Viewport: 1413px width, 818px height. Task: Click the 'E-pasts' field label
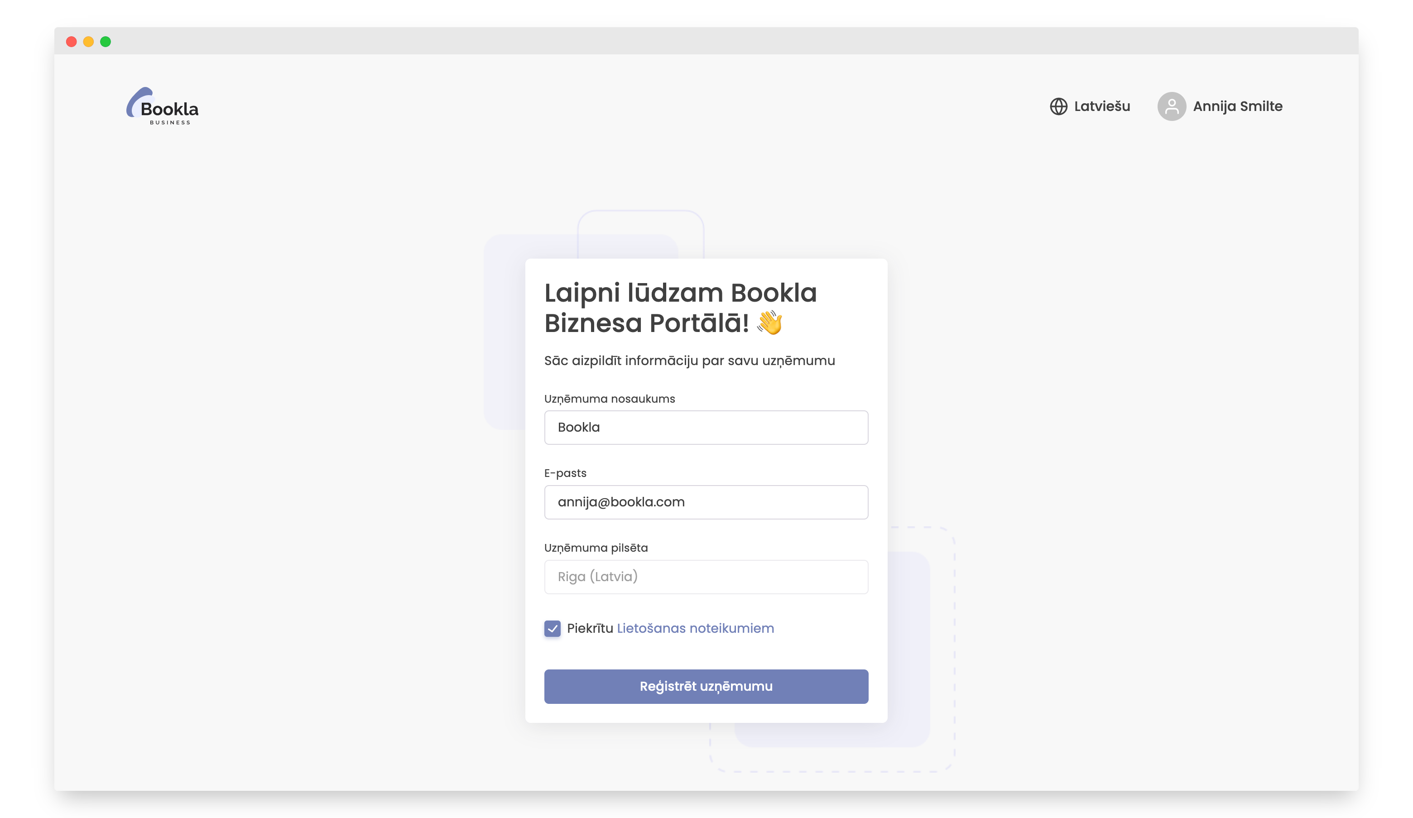[565, 473]
